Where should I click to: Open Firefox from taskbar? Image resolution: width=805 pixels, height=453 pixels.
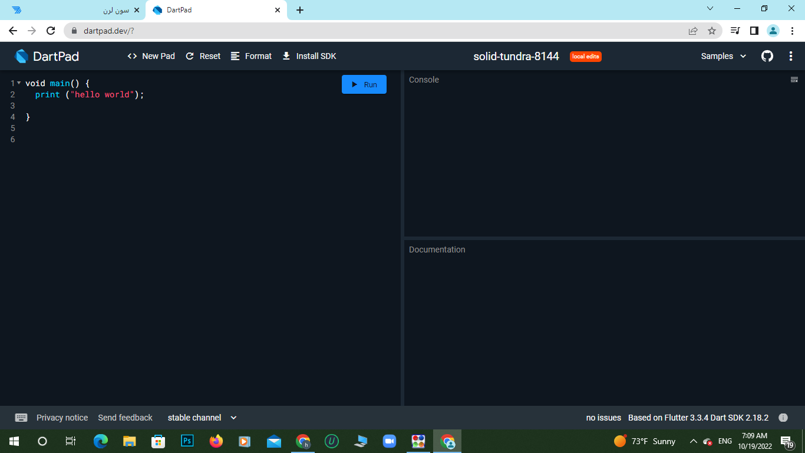pyautogui.click(x=216, y=441)
